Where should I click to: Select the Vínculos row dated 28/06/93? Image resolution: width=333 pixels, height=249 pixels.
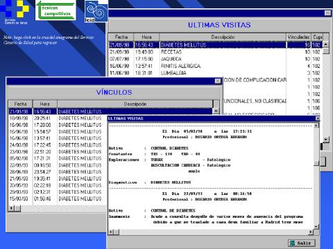click(58, 172)
